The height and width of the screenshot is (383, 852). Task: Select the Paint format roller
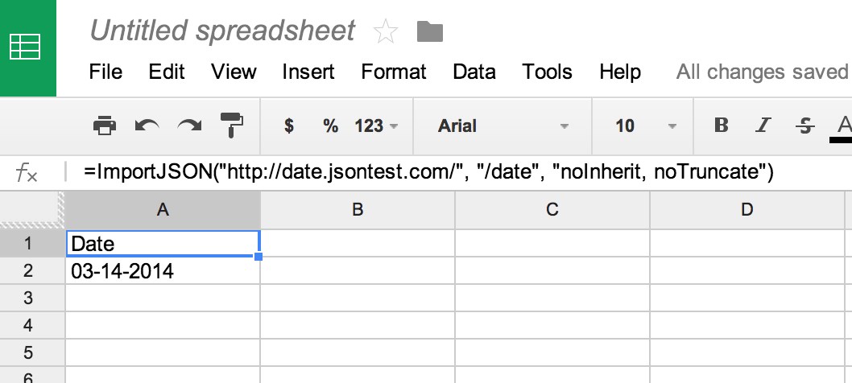[x=232, y=125]
